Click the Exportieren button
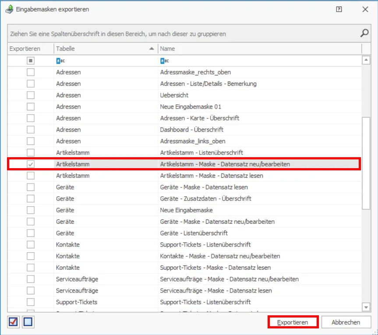 293,322
